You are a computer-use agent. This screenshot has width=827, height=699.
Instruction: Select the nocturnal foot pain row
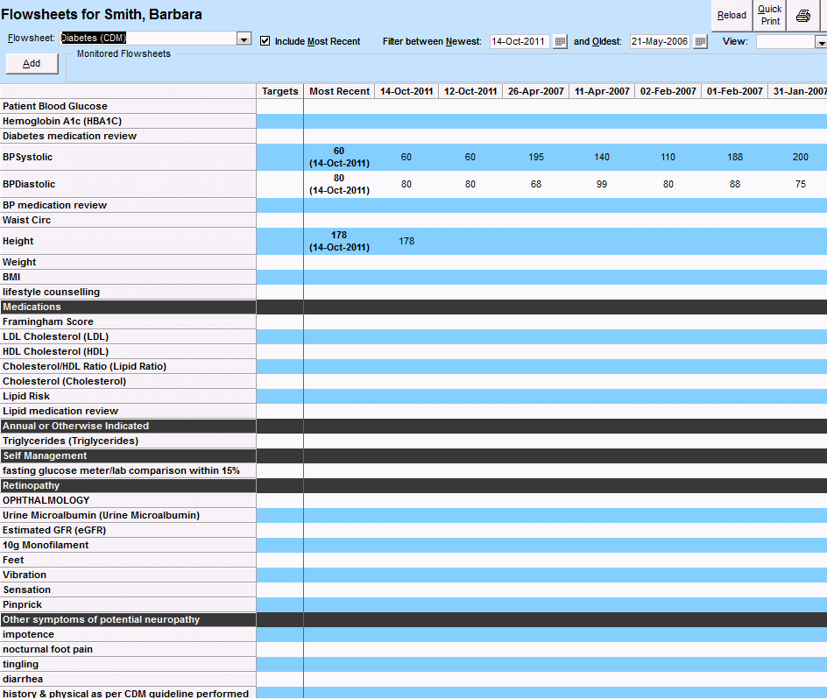(x=128, y=649)
